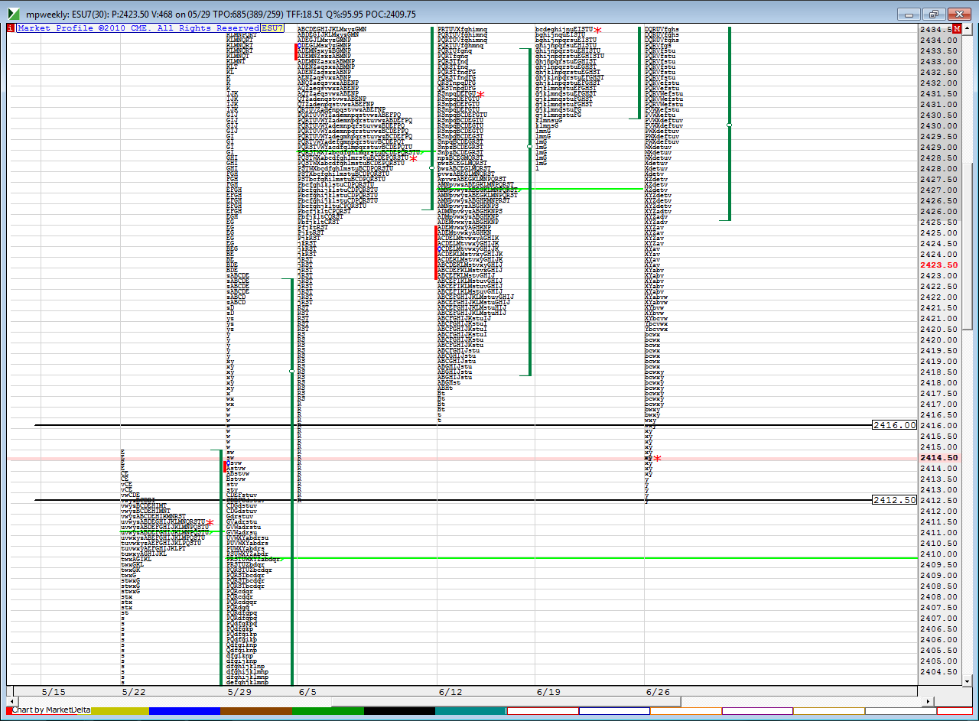Open the mpweekly window system menu icon

(x=14, y=14)
